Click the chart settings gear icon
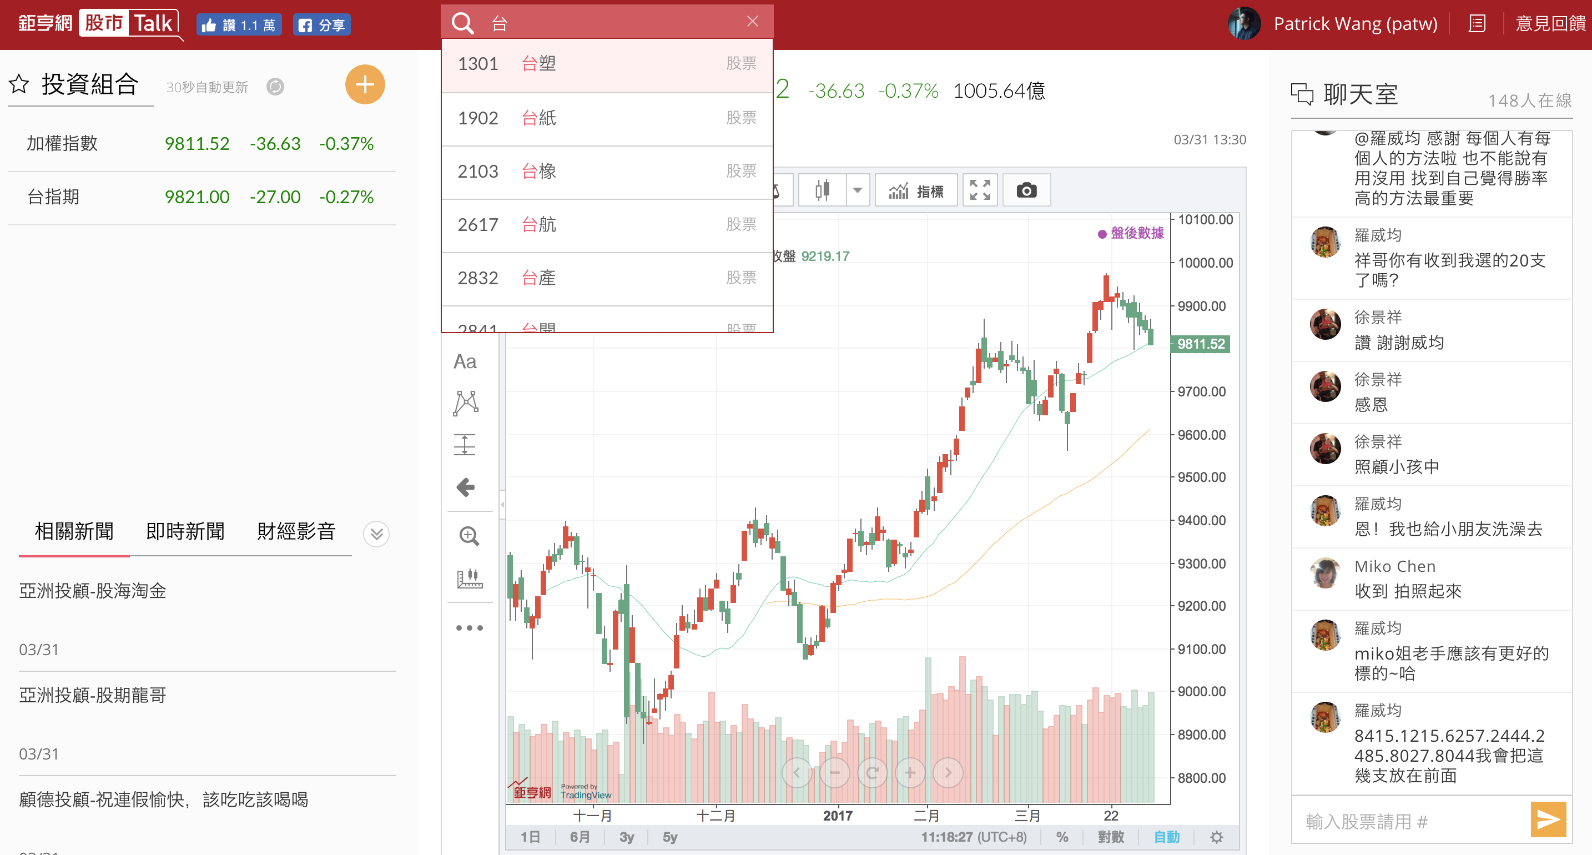Image resolution: width=1592 pixels, height=855 pixels. point(1216,837)
